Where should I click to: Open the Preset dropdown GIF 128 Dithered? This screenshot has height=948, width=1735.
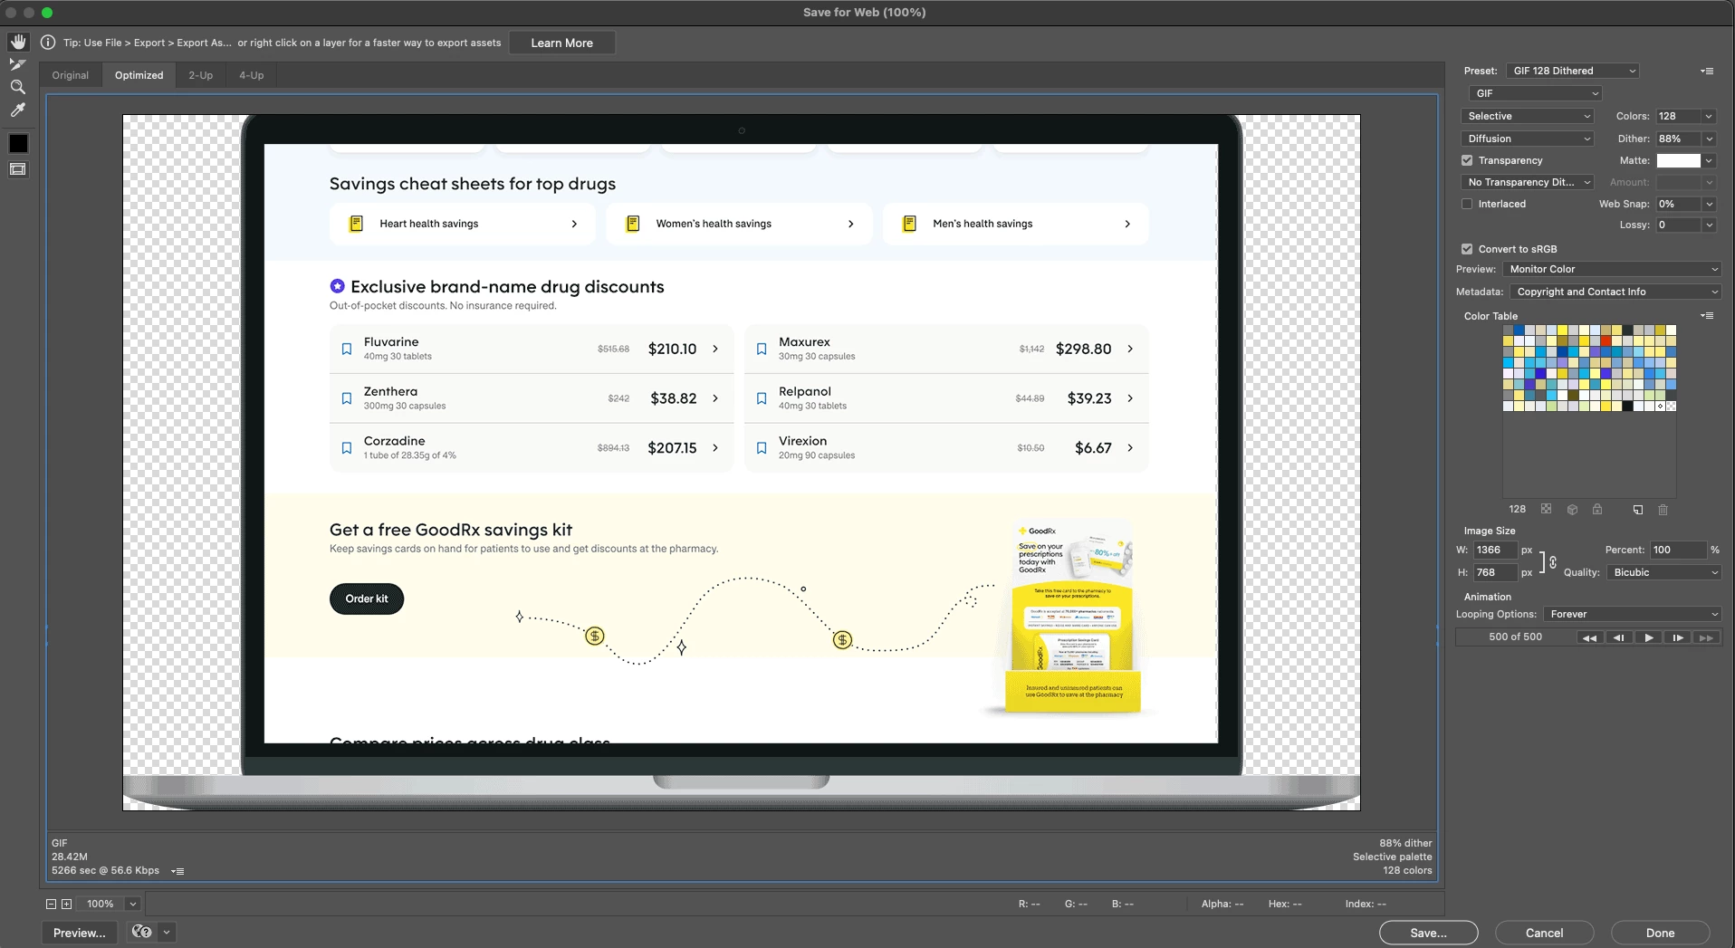[x=1573, y=71]
